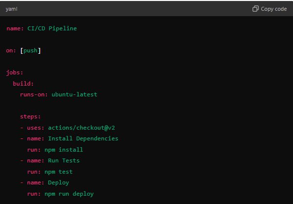Screen dimensions: 293x204
Task: Click the 'Deploy' step name
Action: [x=59, y=183]
